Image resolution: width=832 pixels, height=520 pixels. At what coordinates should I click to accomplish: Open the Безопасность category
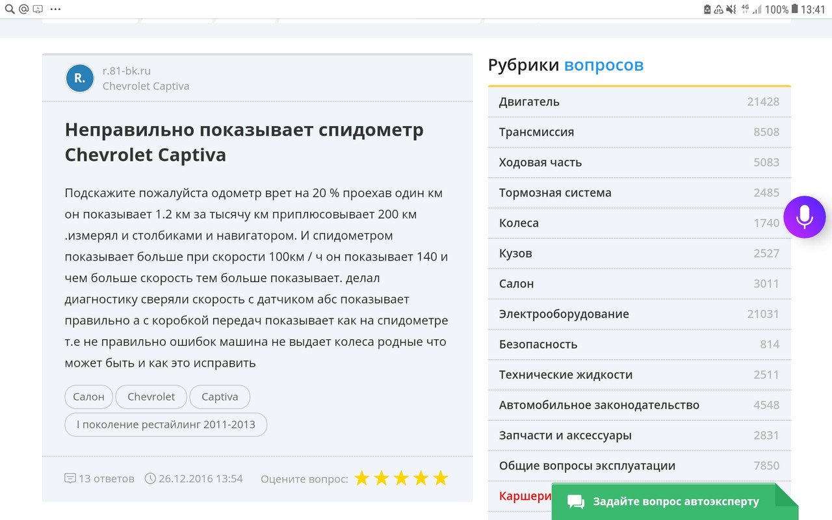point(640,344)
